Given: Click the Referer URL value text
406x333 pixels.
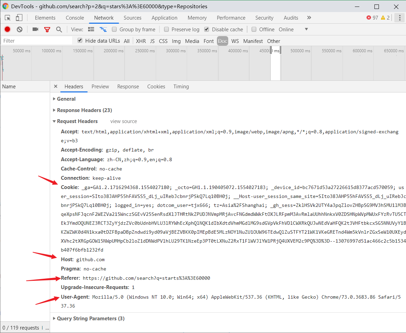Looking at the screenshot, I should click(x=146, y=278).
